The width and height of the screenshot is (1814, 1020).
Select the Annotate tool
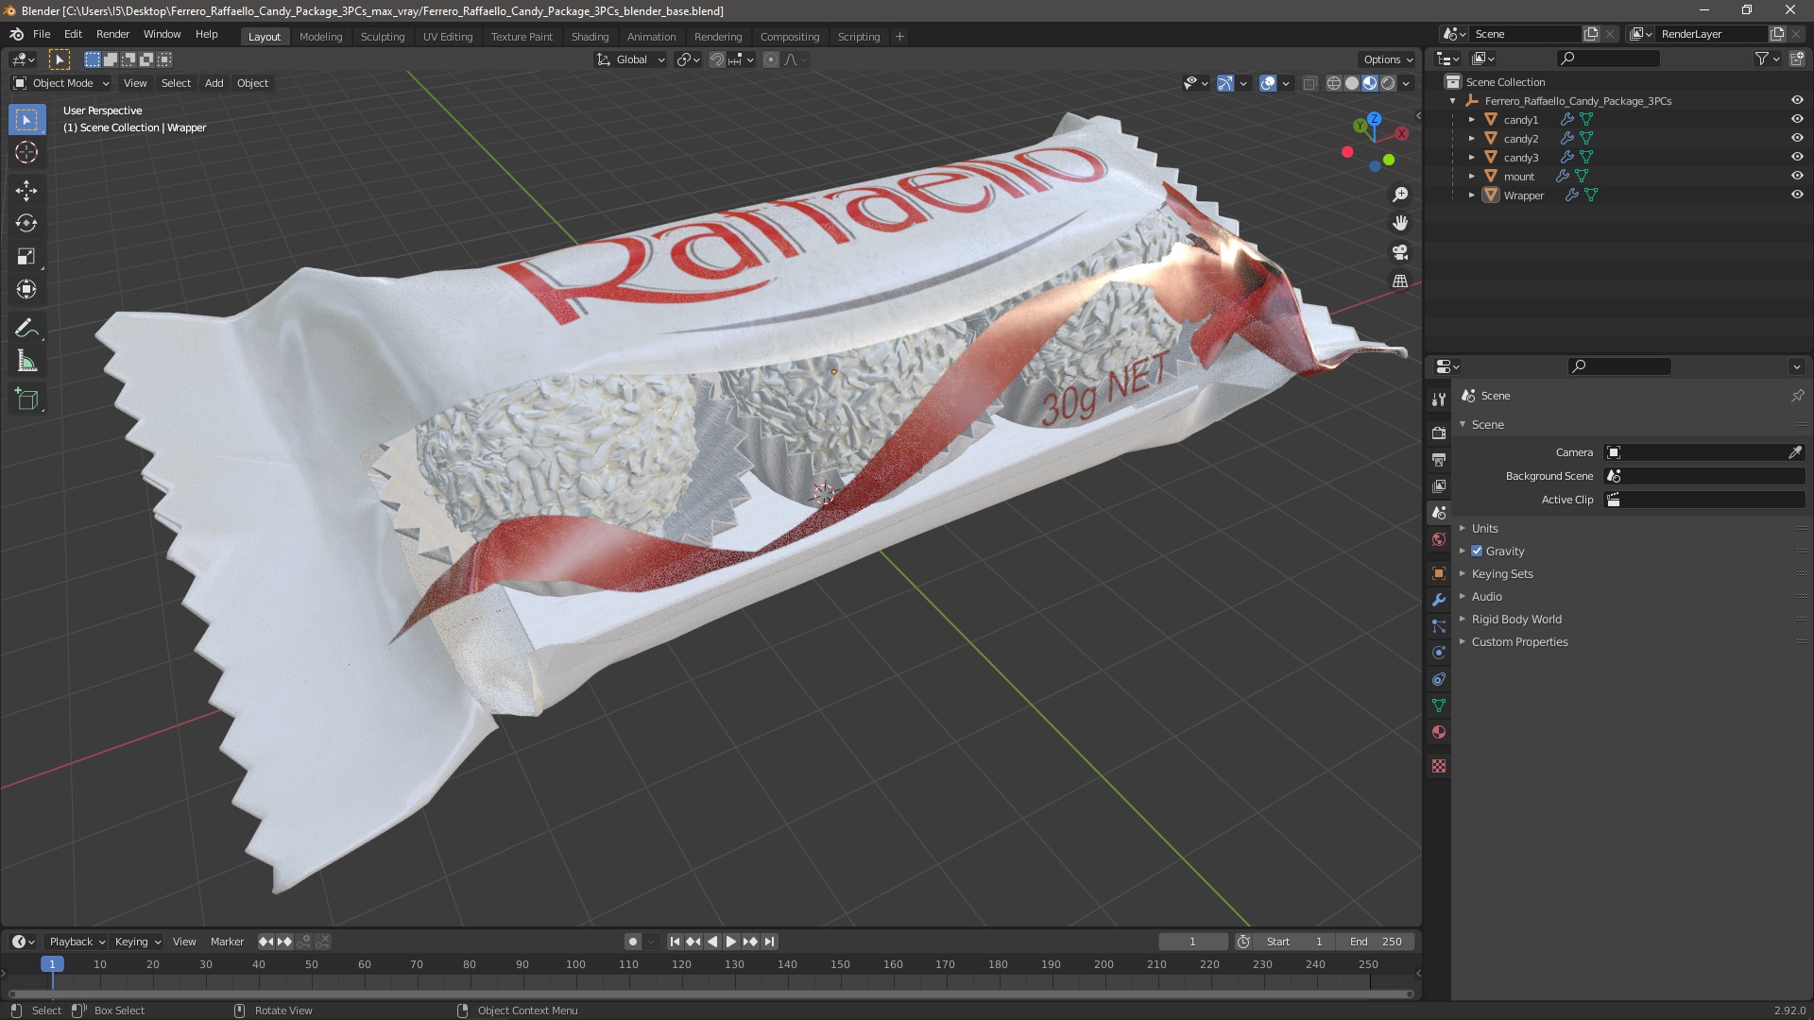(x=26, y=329)
